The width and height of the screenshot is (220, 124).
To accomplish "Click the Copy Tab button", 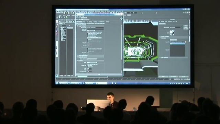I will [184, 77].
